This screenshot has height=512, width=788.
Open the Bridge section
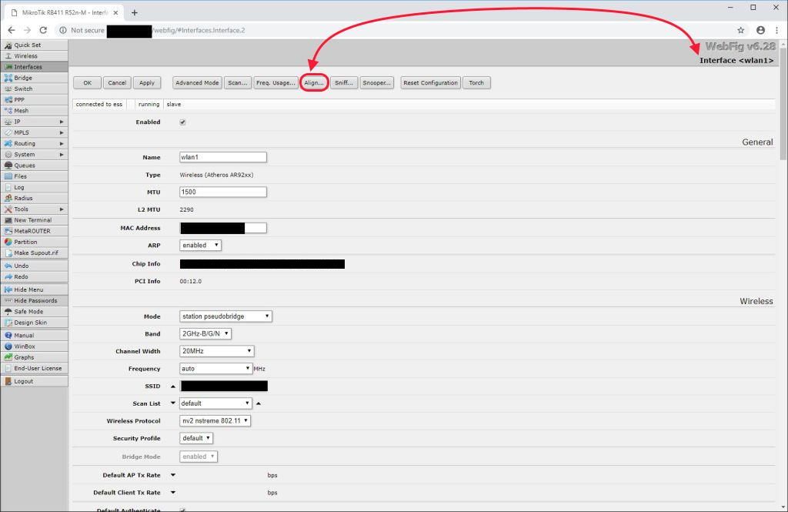[34, 78]
